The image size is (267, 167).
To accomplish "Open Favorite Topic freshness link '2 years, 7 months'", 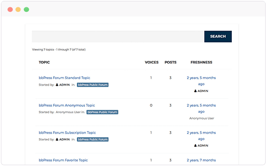I will (x=201, y=160).
